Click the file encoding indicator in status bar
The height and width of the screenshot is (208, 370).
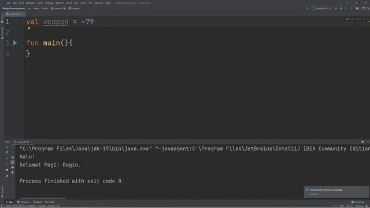pyautogui.click(x=349, y=206)
